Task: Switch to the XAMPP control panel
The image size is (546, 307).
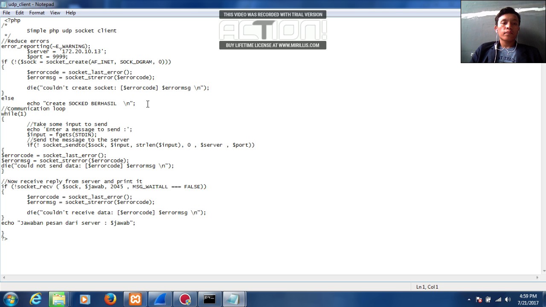Action: [x=135, y=299]
